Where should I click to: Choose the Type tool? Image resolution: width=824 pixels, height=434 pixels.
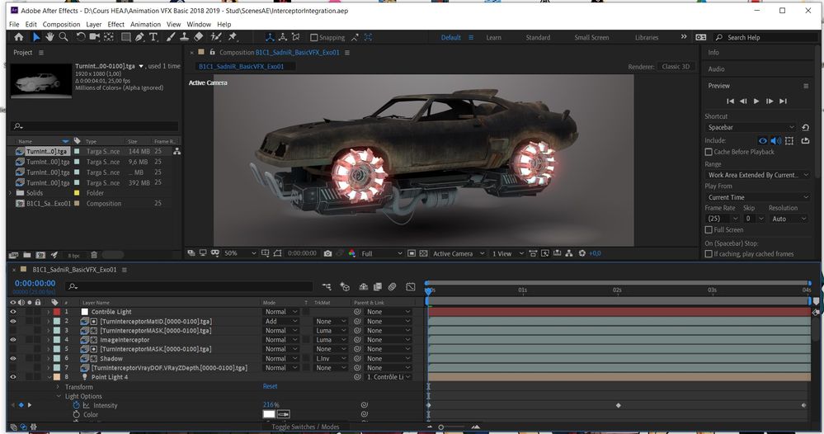coord(153,37)
